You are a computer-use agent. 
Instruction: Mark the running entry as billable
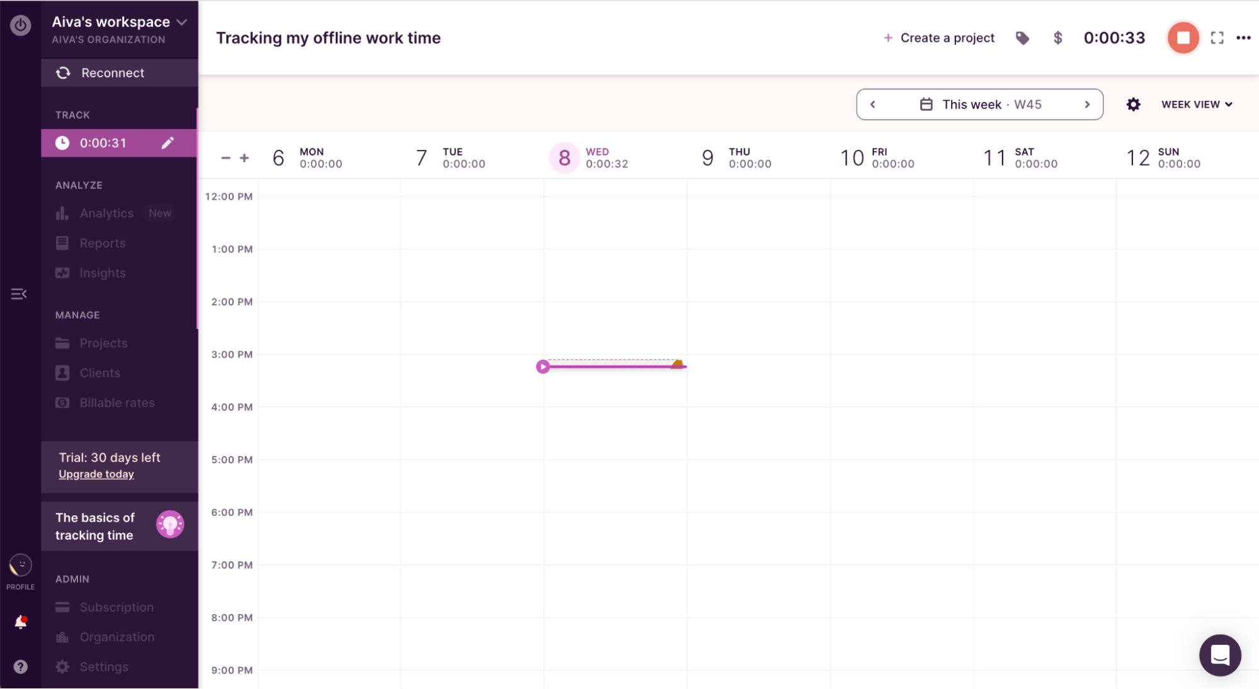point(1057,38)
